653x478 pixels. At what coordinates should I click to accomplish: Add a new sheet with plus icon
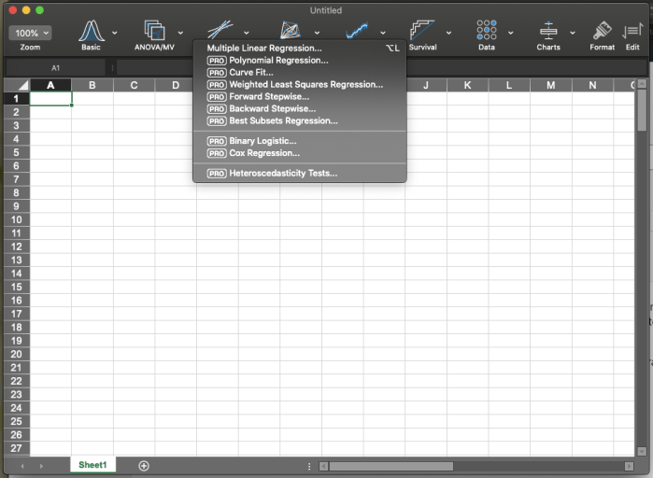tap(144, 465)
